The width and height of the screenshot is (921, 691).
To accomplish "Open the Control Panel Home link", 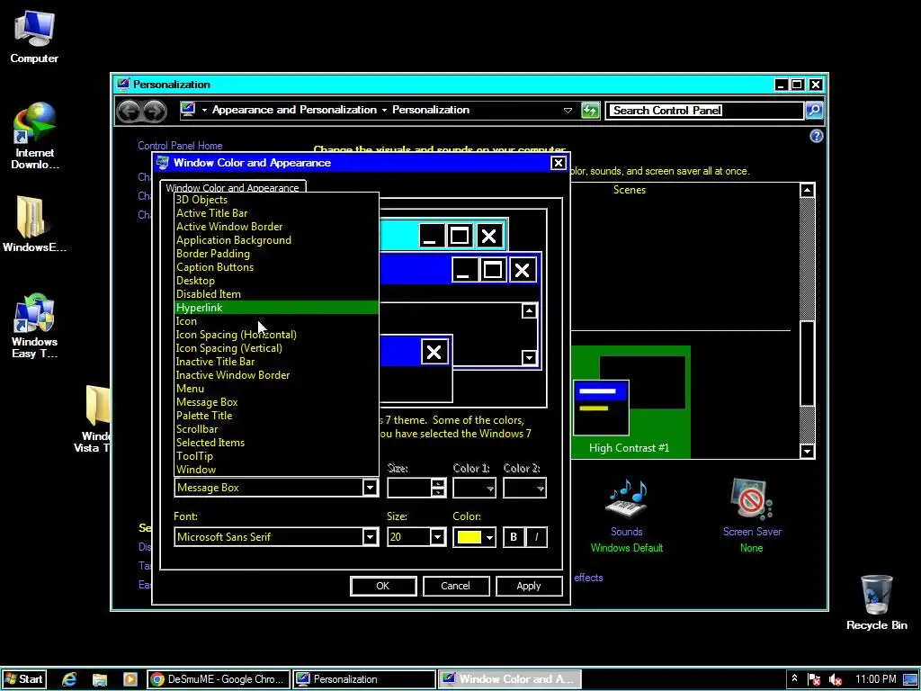I will pos(180,146).
